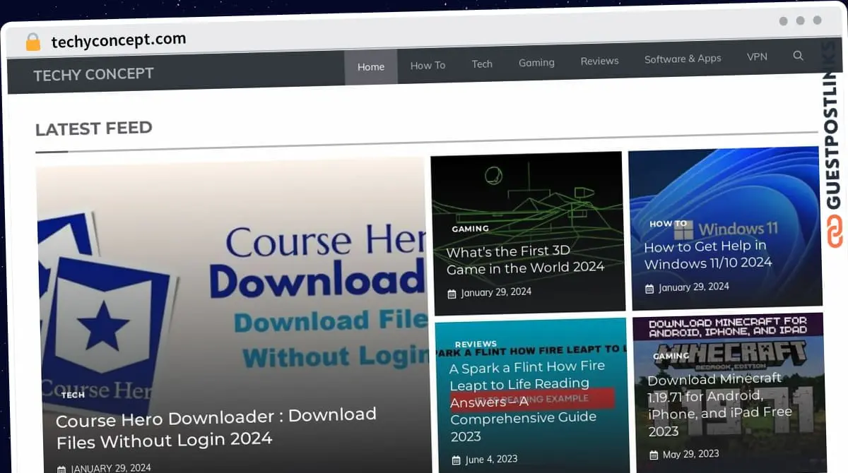Click the techycononcept.com address bar URL
The height and width of the screenshot is (473, 848).
coord(119,40)
